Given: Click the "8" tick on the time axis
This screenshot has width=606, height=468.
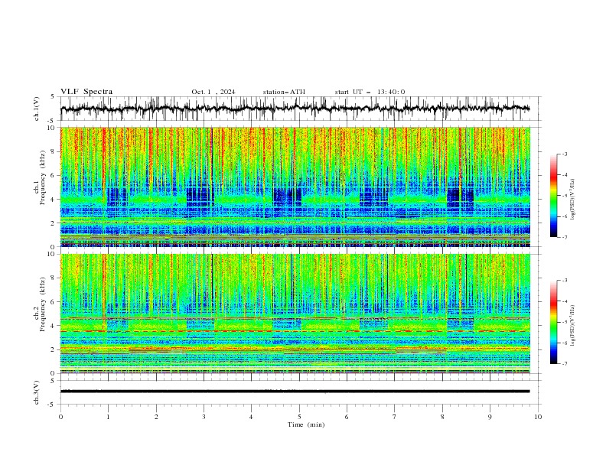Looking at the screenshot, I should pyautogui.click(x=442, y=417).
